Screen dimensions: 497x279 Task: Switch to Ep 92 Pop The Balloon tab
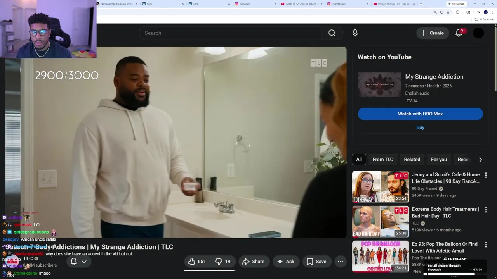pos(301,4)
